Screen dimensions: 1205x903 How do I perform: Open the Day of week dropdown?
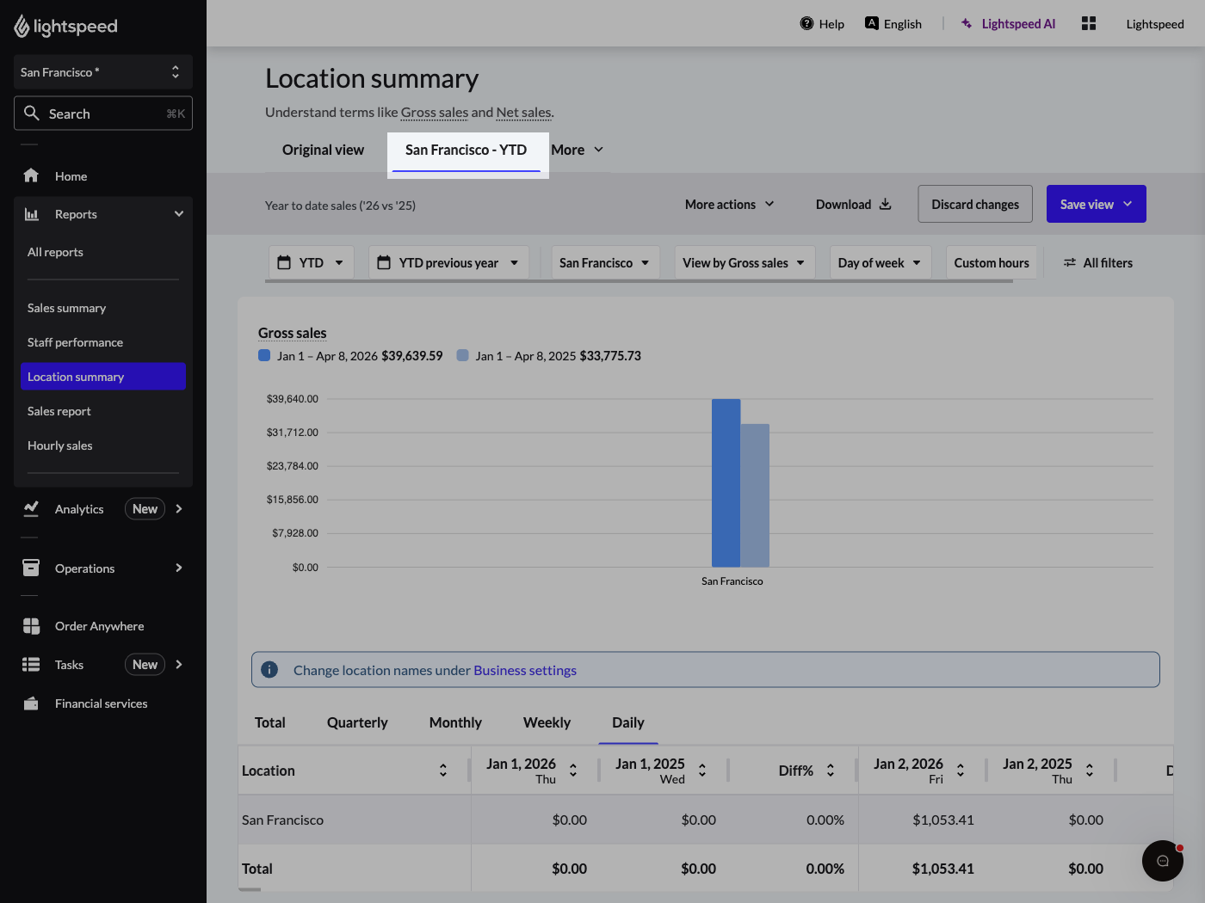click(x=879, y=262)
